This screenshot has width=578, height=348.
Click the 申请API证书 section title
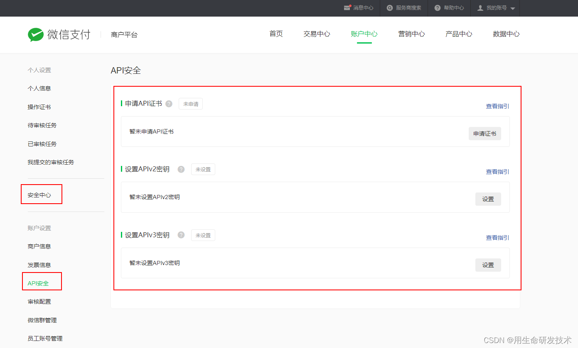click(143, 104)
